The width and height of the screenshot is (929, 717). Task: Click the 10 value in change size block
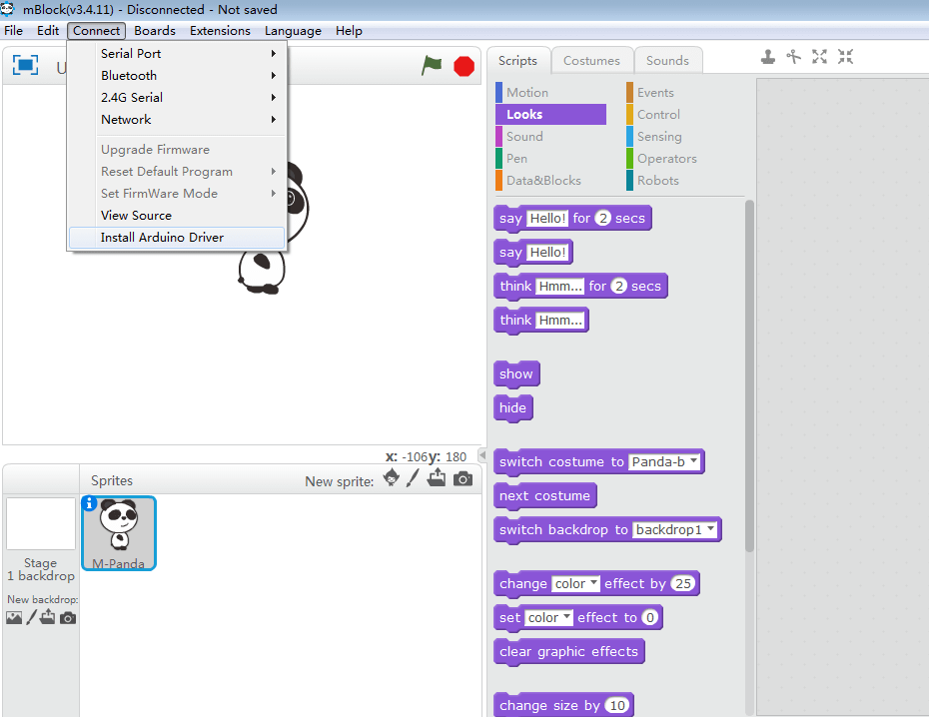[x=617, y=705]
